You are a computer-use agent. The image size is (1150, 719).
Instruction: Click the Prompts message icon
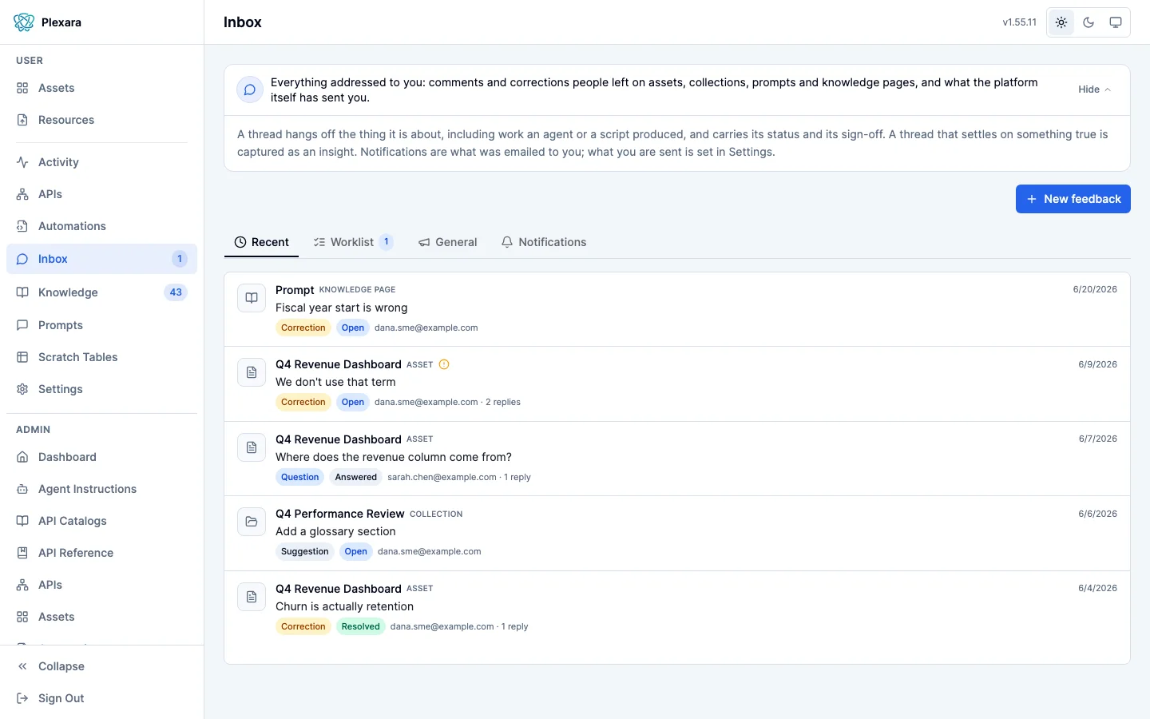click(x=22, y=325)
